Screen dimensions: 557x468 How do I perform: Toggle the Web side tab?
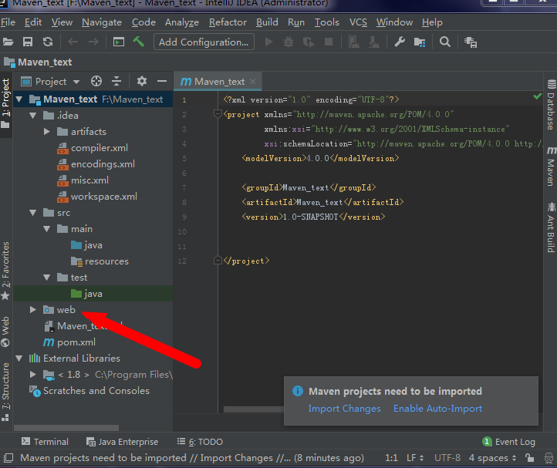5,332
